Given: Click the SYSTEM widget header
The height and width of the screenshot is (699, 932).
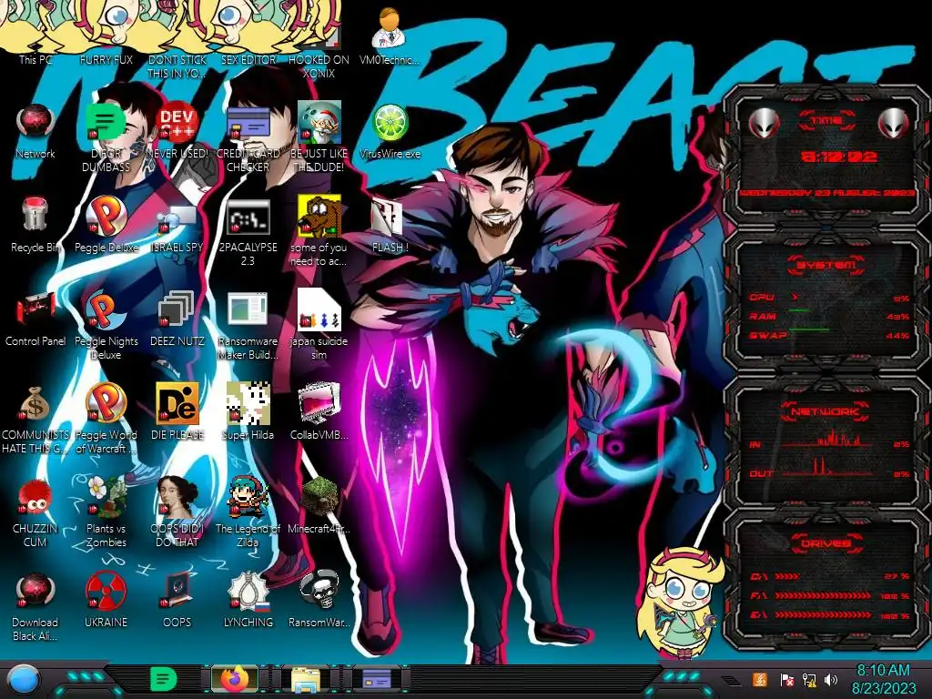Looking at the screenshot, I should tap(826, 265).
